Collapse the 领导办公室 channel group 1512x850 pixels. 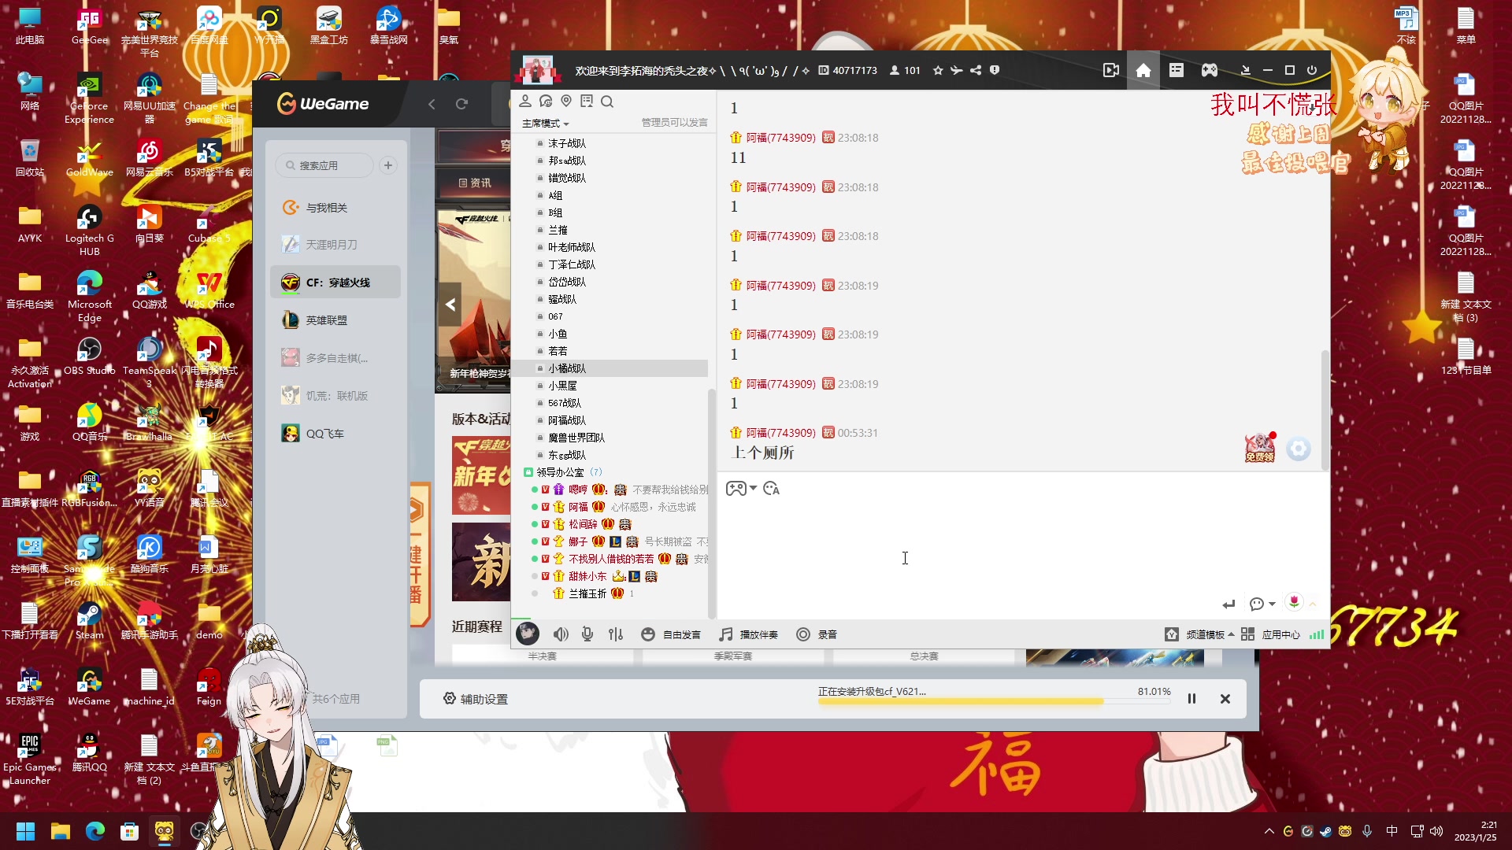[x=528, y=472]
